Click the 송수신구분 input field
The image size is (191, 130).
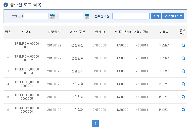(x=131, y=16)
